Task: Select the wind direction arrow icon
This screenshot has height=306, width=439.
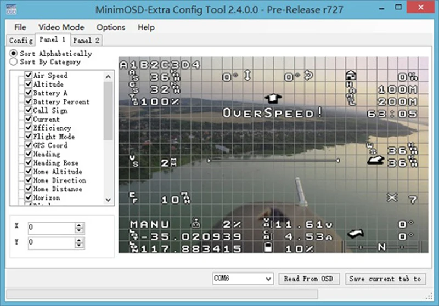Action: [x=375, y=161]
